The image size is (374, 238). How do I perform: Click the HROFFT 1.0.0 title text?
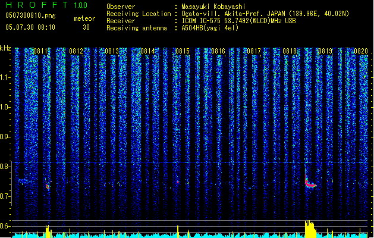46,5
